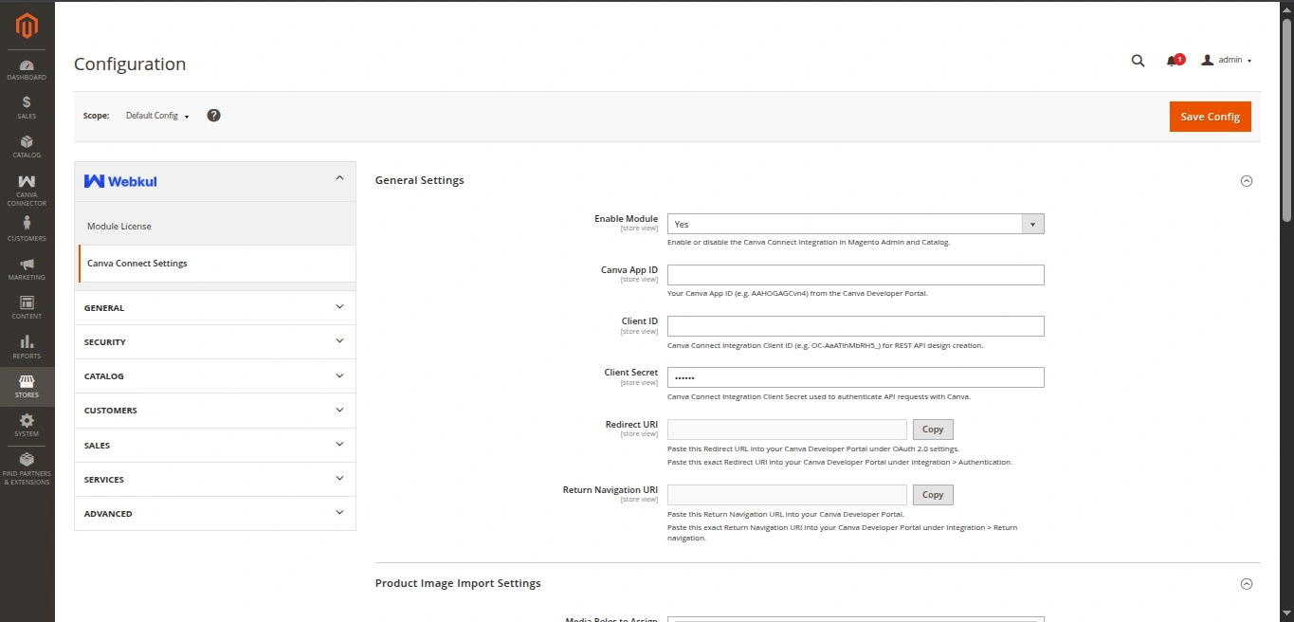
Task: Click the Client Secret label
Action: (x=631, y=373)
